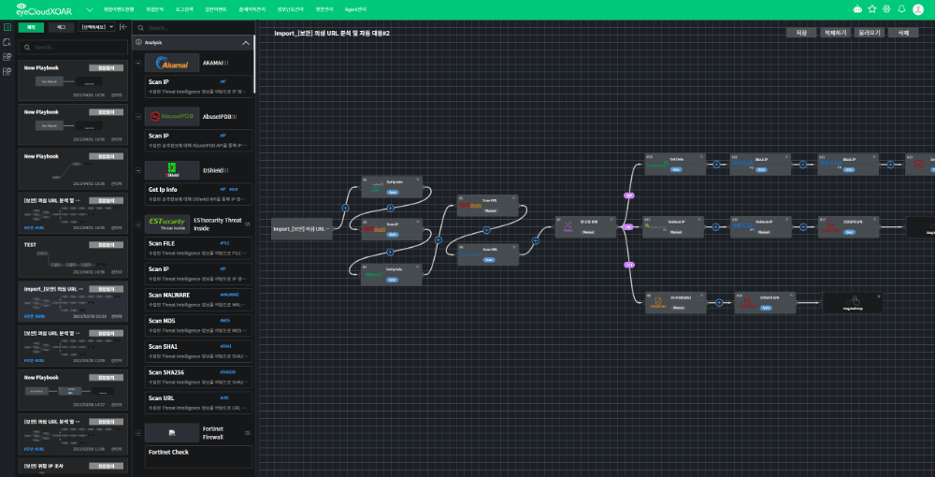Viewport: 935px width, 477px height.
Task: Expand the top navigation chevron menu
Action: tap(89, 8)
